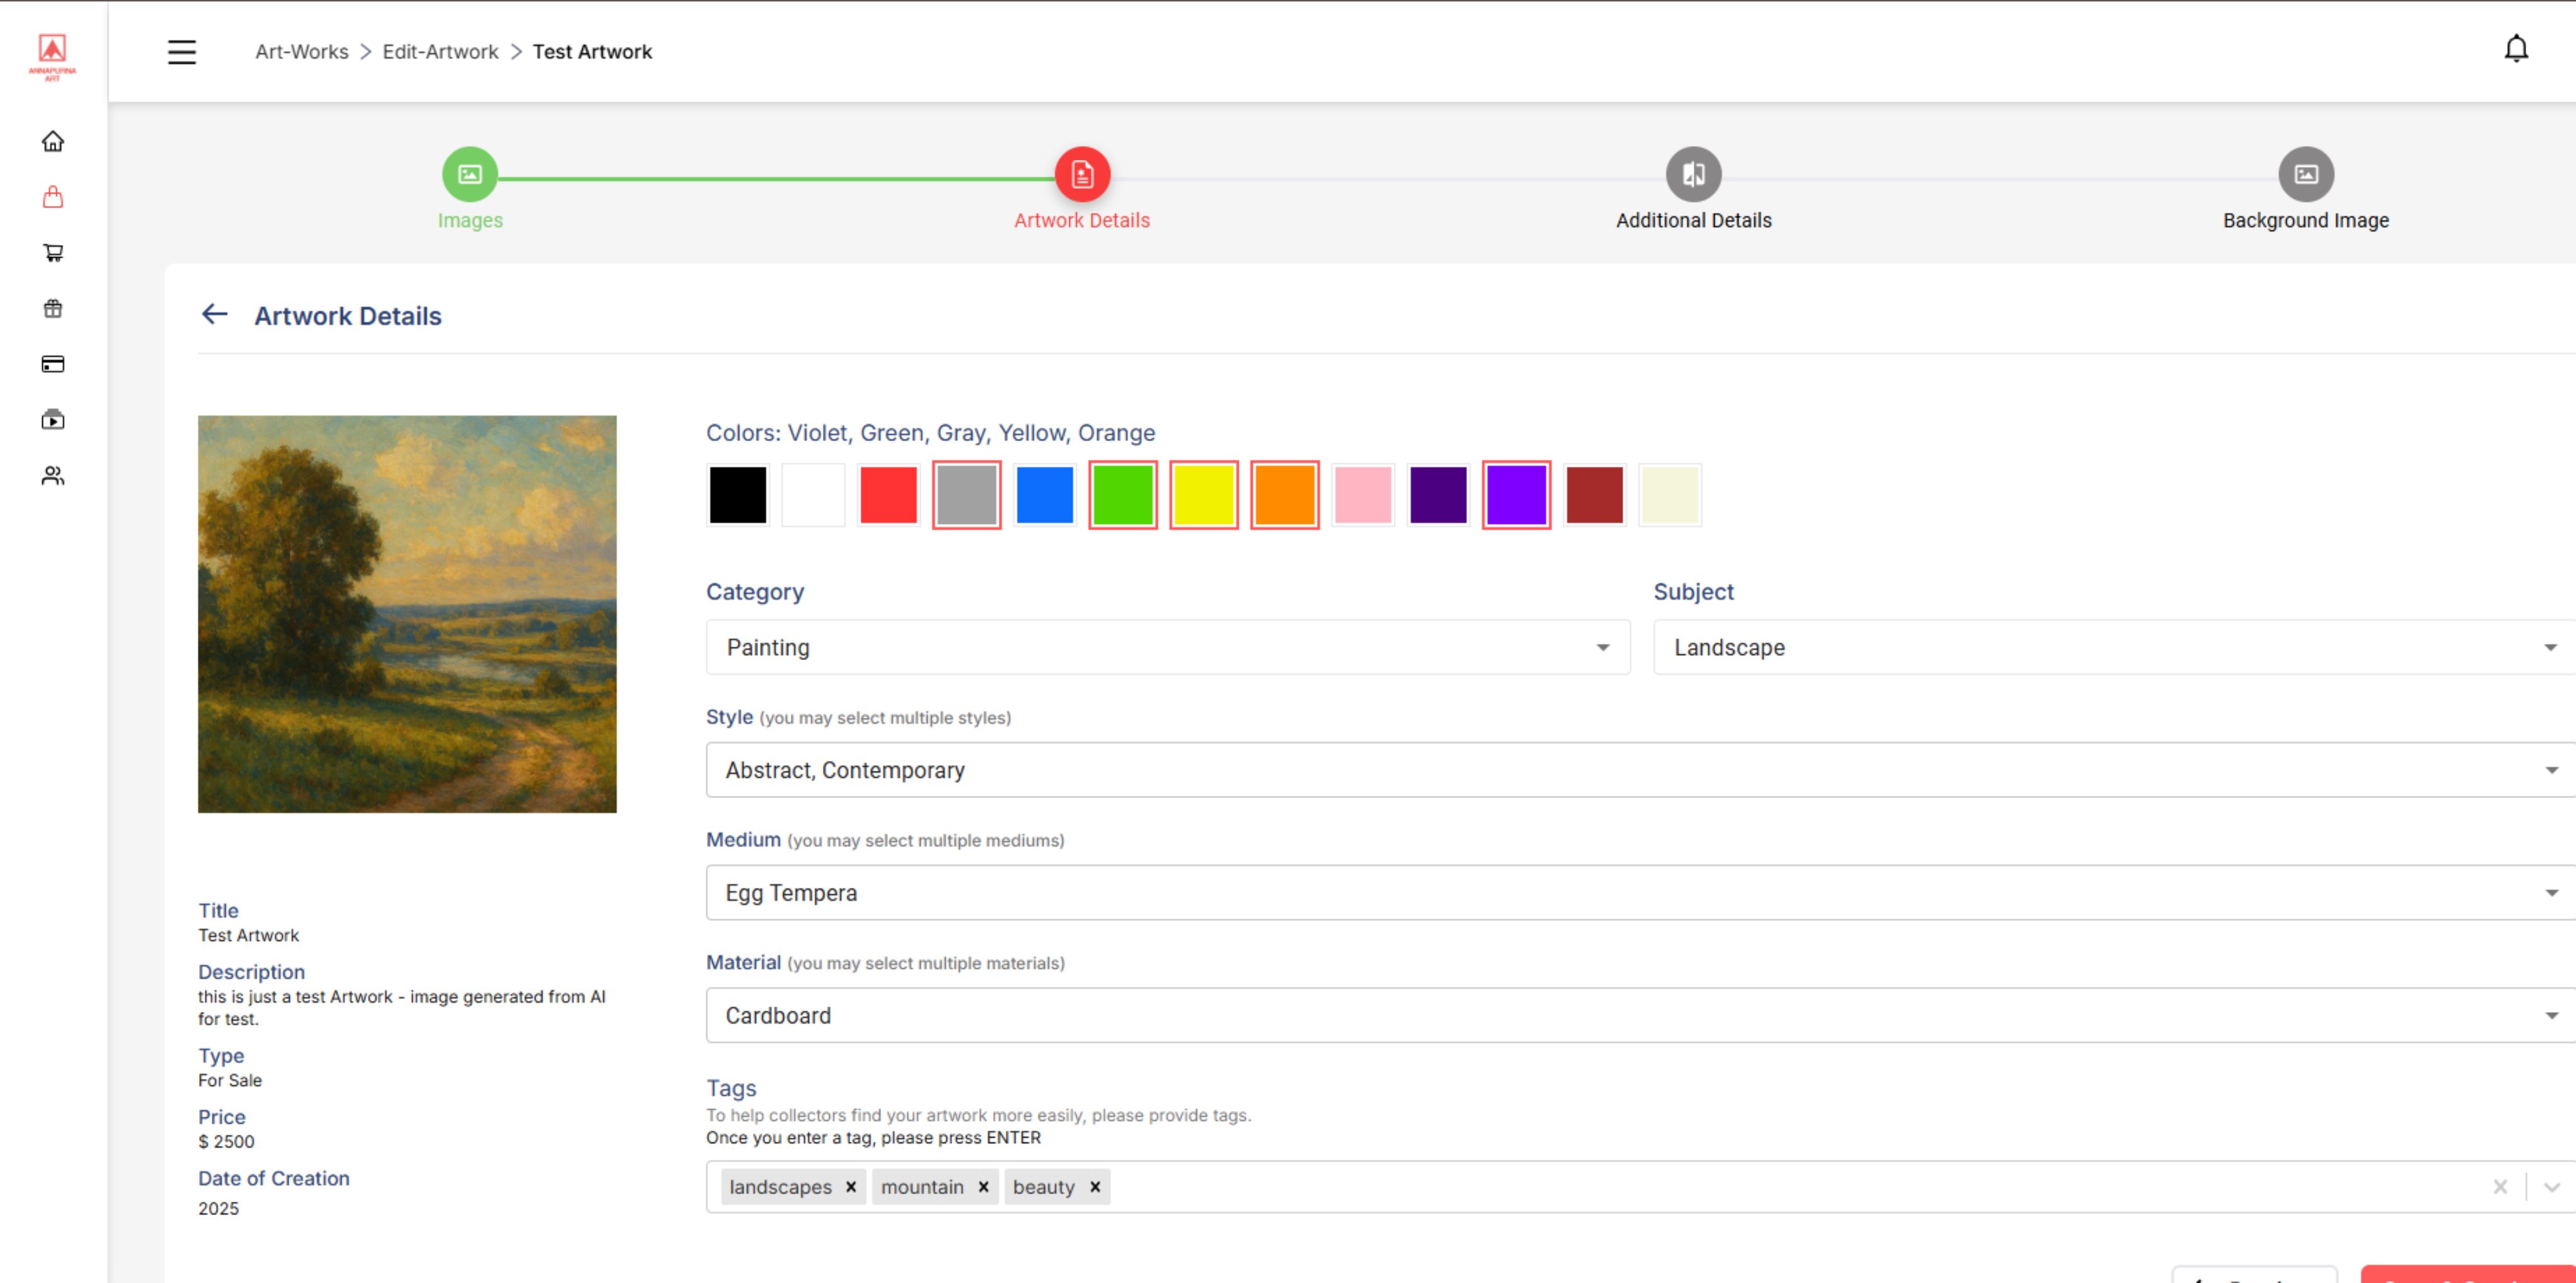Image resolution: width=2576 pixels, height=1283 pixels.
Task: Navigate to Edit-Artwork breadcrumb
Action: click(440, 52)
